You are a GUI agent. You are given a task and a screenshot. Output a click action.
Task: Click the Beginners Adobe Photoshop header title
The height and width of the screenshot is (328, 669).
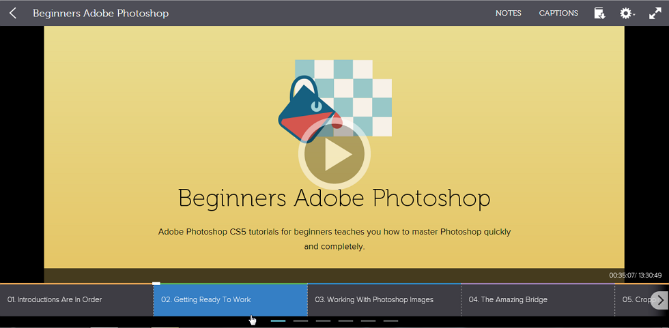pyautogui.click(x=101, y=13)
